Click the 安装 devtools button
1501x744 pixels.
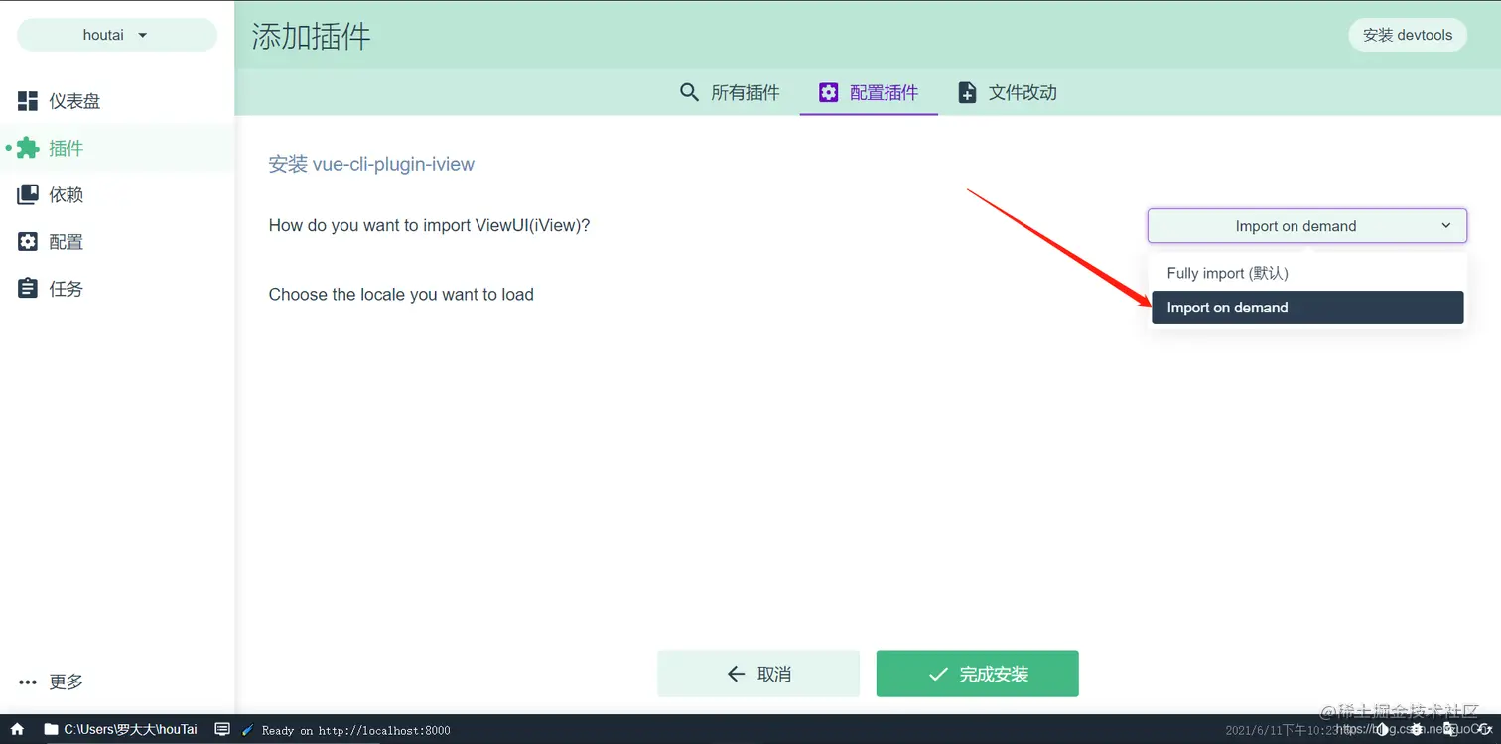[x=1407, y=34]
